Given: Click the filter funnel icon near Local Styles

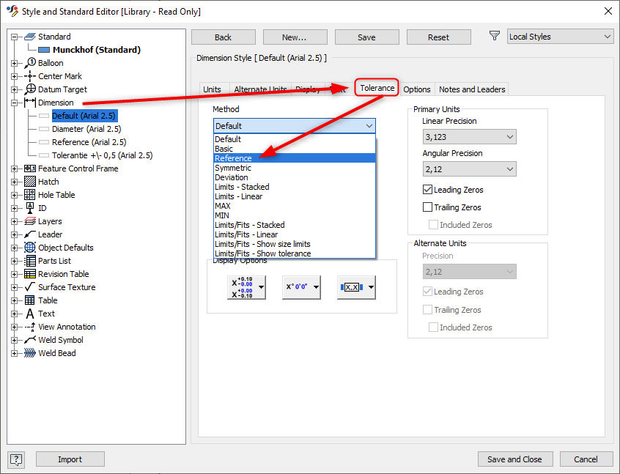Looking at the screenshot, I should [495, 35].
